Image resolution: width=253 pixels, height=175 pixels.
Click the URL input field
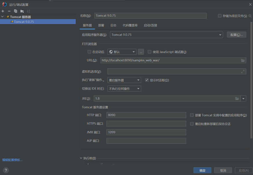click(173, 60)
